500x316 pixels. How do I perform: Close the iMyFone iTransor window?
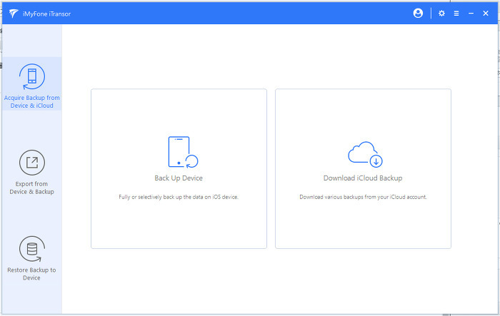(485, 14)
